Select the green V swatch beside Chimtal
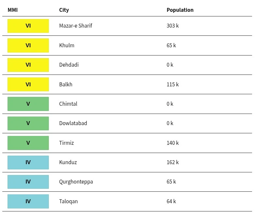The width and height of the screenshot is (255, 218). [x=28, y=104]
